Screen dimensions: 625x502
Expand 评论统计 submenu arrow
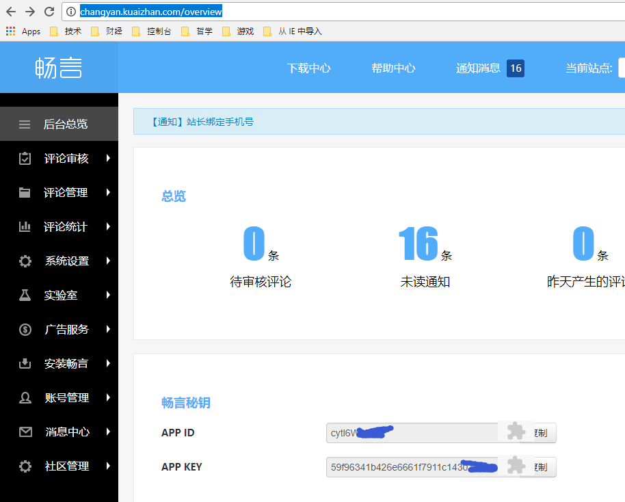[x=108, y=226]
